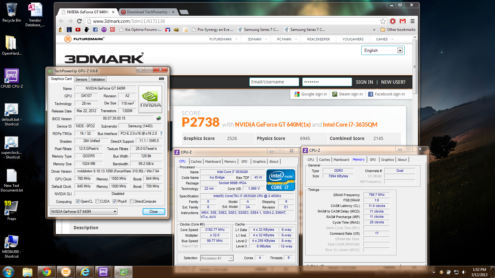Image resolution: width=495 pixels, height=278 pixels.
Task: Open Facebook bookmark icon
Action: [x=95, y=30]
